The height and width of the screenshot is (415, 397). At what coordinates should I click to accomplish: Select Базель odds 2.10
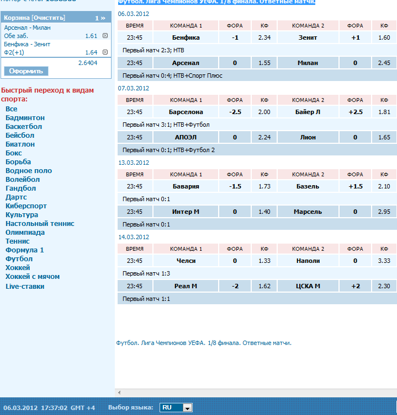(x=384, y=186)
